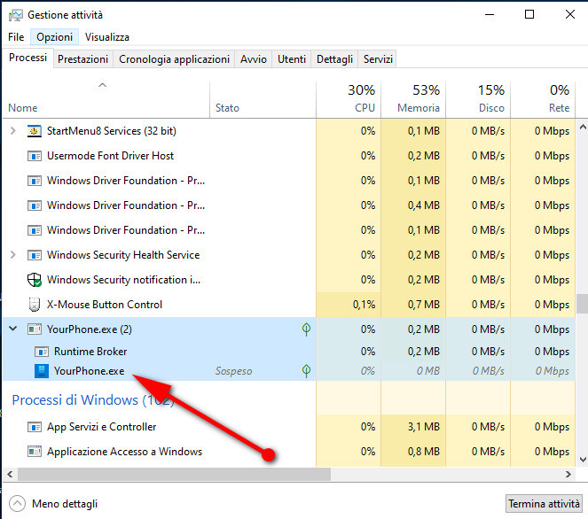Open the Opzioni menu
This screenshot has width=588, height=519.
(54, 37)
